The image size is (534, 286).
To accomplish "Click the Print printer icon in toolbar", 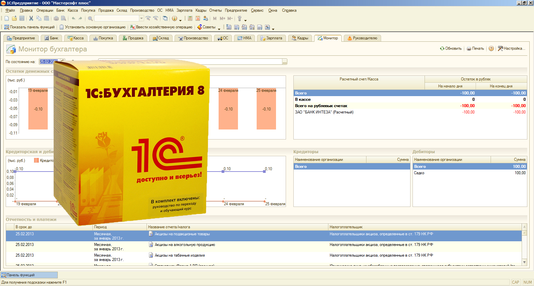I will (56, 18).
